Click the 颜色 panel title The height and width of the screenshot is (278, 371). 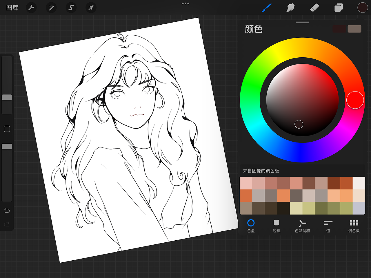coord(254,29)
